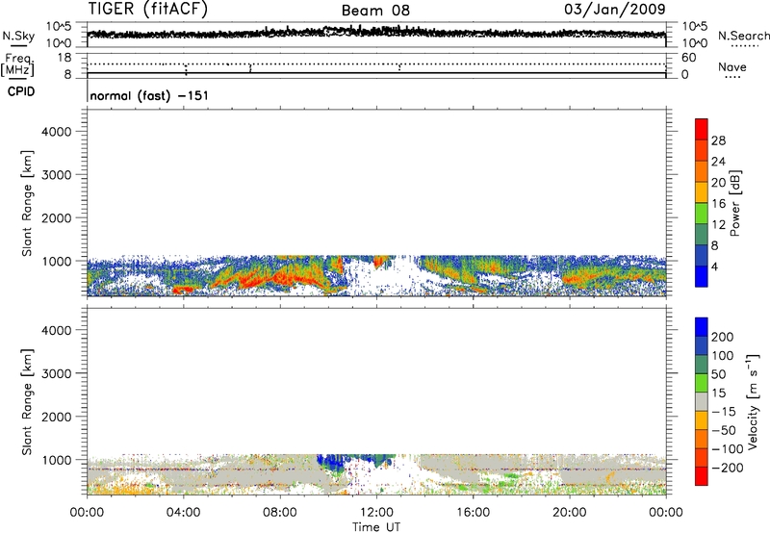Click the Nave legend label
The image size is (770, 533).
point(732,66)
